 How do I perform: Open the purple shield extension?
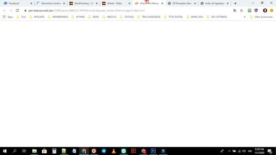coord(256,10)
